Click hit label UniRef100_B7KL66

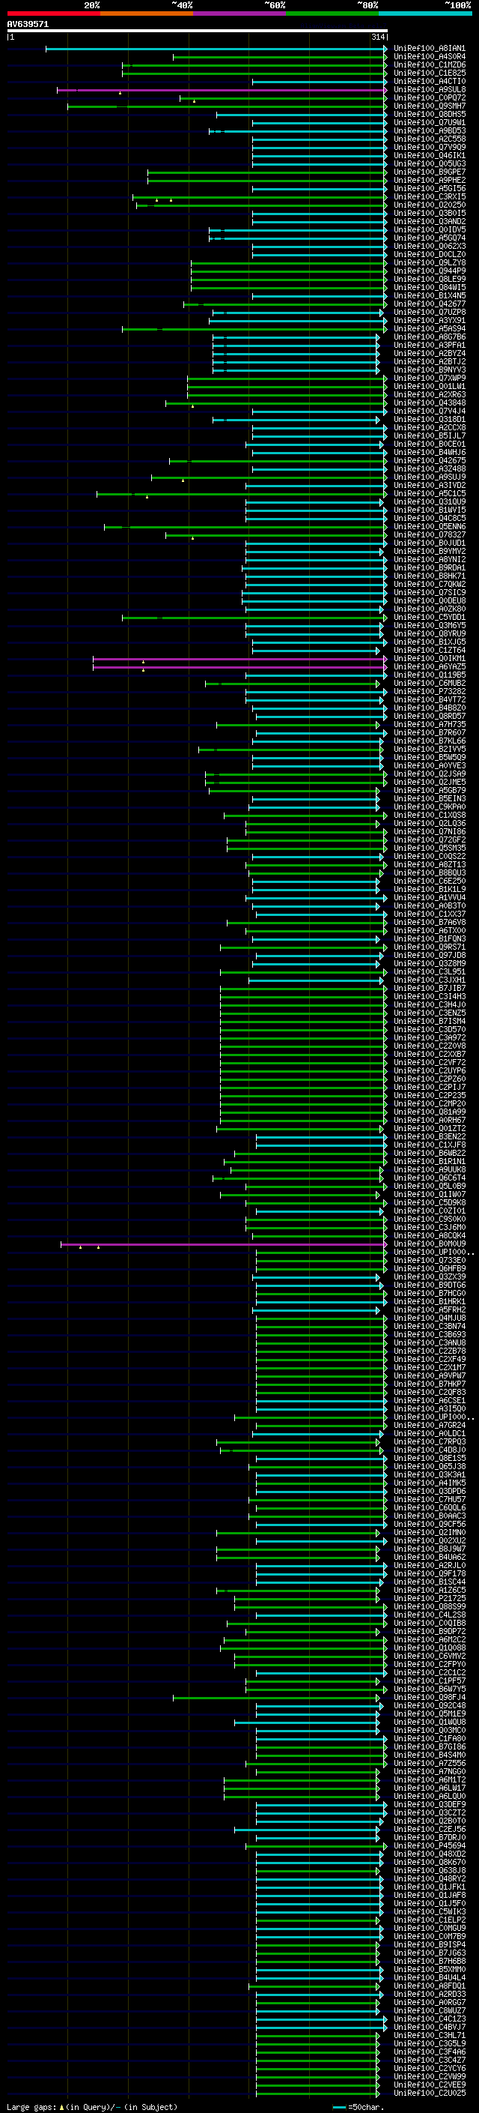(x=429, y=741)
